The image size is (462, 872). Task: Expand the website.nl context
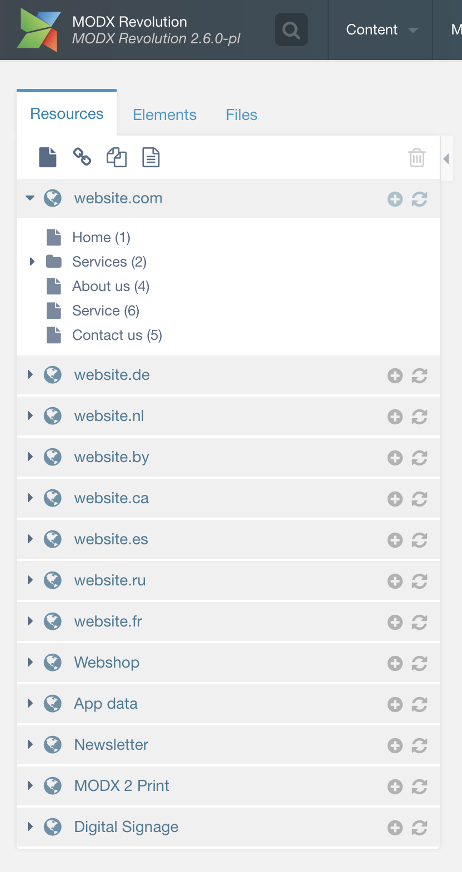(30, 415)
